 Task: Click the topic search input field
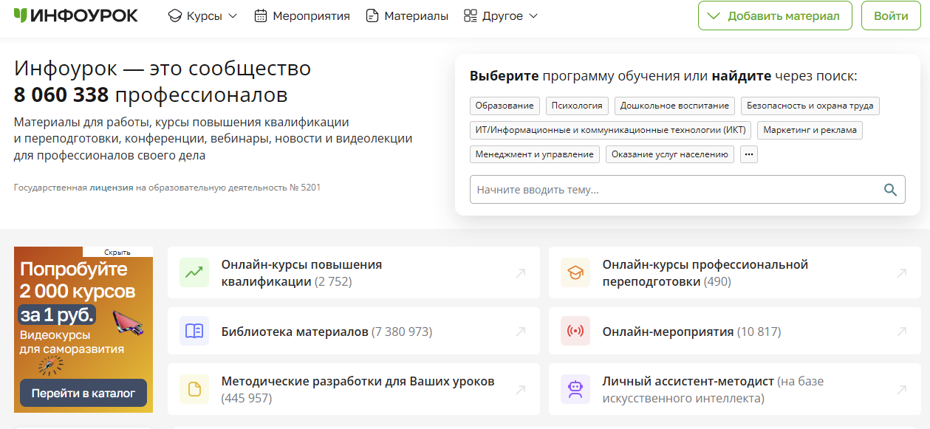coord(688,190)
